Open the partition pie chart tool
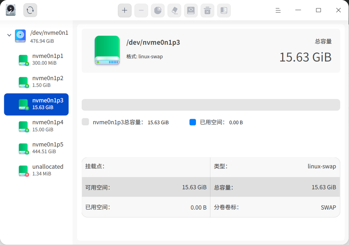 pyautogui.click(x=158, y=10)
